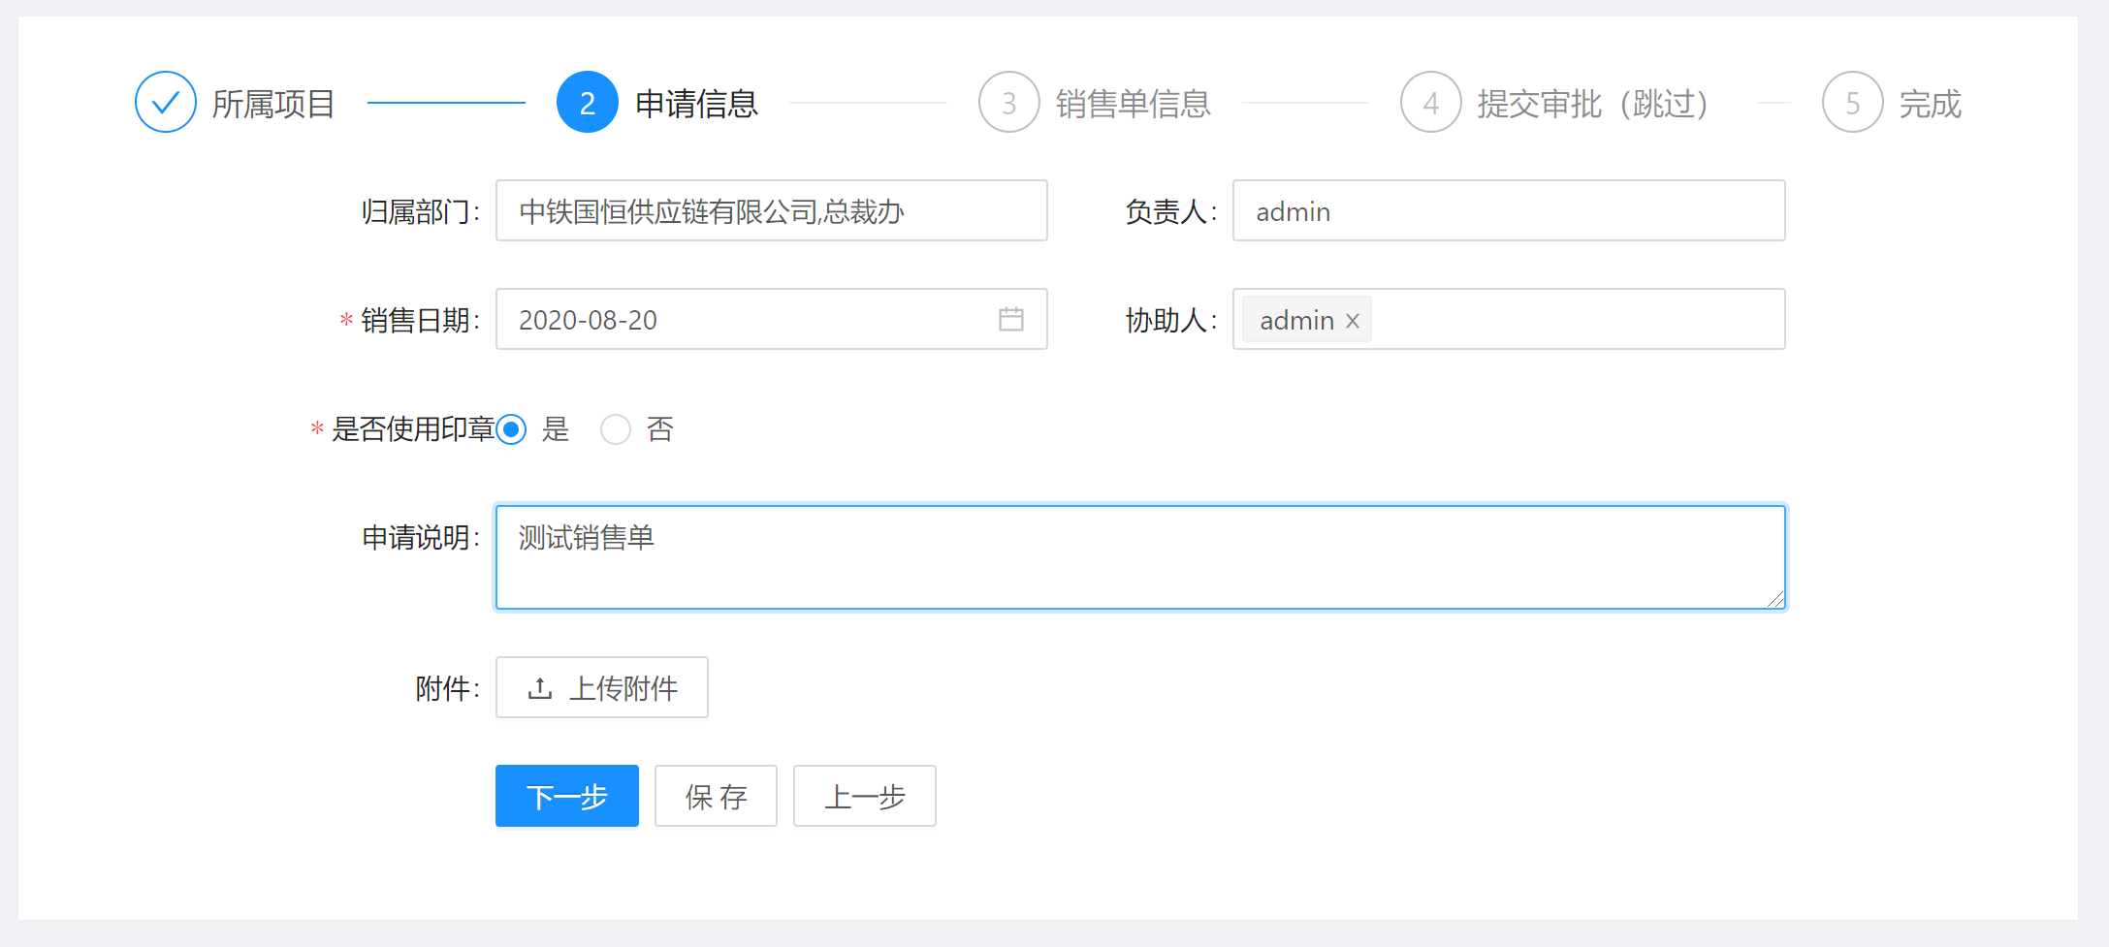Screen dimensions: 2109x947
Task: Expand the 协助人 multi-select field
Action: click(x=1576, y=319)
